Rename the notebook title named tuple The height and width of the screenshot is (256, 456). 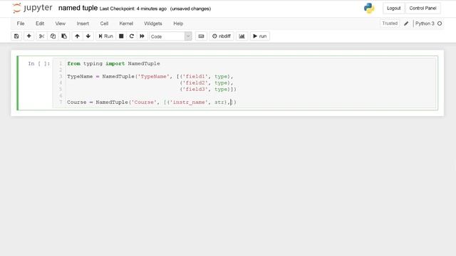[78, 8]
